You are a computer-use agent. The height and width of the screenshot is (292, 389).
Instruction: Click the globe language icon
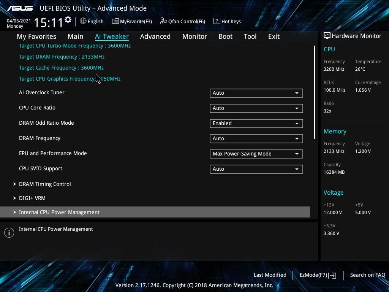click(83, 21)
